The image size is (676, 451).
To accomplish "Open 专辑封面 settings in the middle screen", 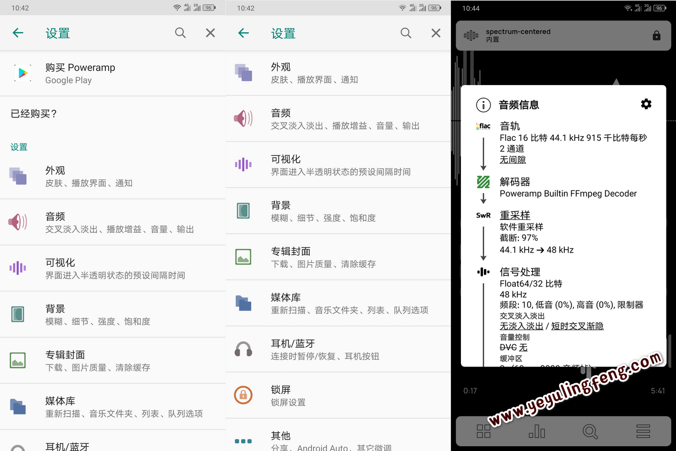I will tap(338, 257).
